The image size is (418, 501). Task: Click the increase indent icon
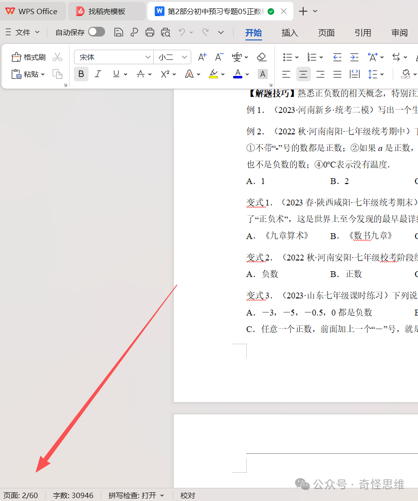[354, 57]
